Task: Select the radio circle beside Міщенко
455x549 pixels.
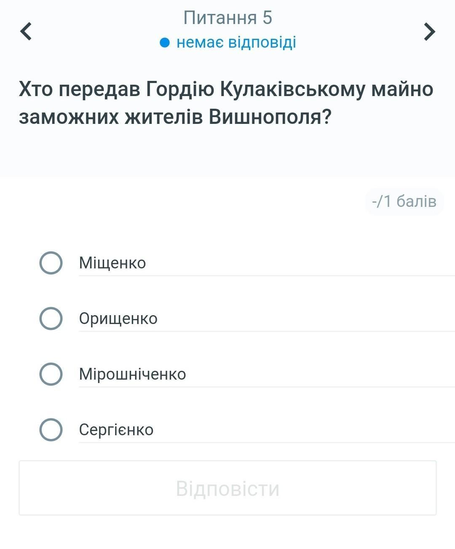Action: (x=51, y=263)
